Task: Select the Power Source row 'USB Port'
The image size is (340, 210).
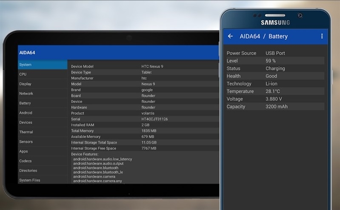Action: click(x=275, y=53)
